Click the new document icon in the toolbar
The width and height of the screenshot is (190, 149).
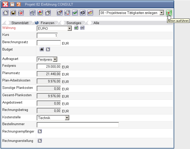point(6,13)
